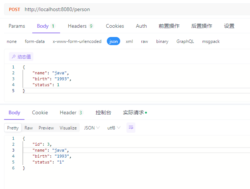Image resolution: width=250 pixels, height=189 pixels.
Task: Open the request Headers tab
Action: click(x=81, y=26)
